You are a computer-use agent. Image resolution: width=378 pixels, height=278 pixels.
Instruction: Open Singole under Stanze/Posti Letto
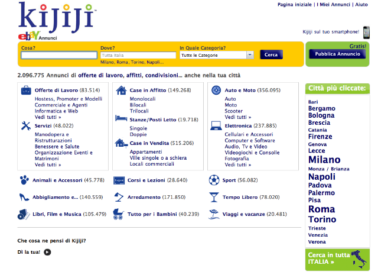[138, 128]
